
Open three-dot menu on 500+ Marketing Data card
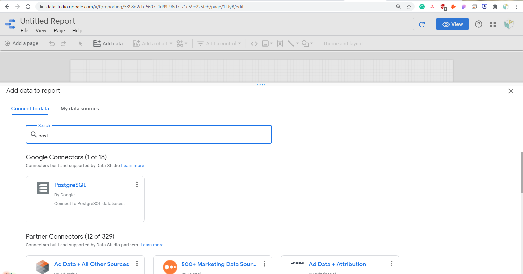point(264,264)
